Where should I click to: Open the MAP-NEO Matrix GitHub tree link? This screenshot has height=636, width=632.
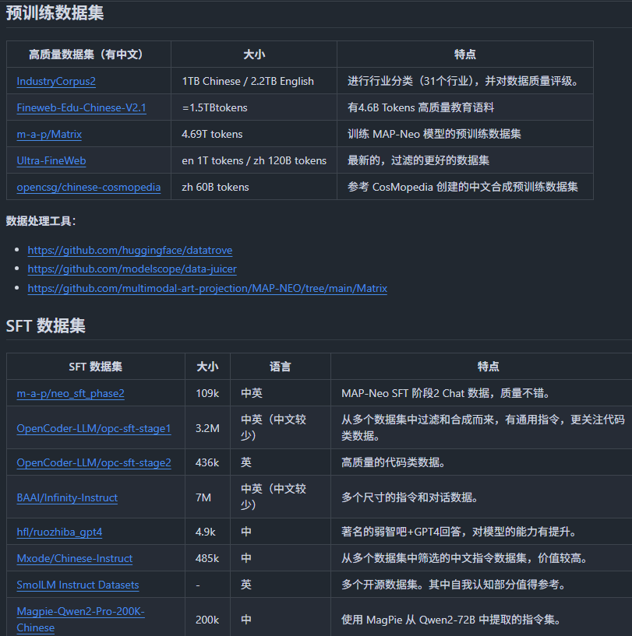pos(207,288)
